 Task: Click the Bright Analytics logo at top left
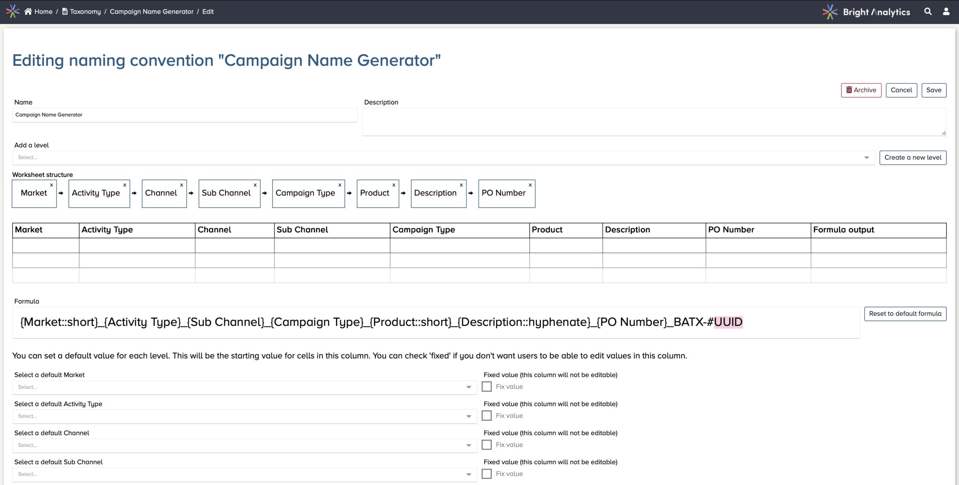[x=12, y=11]
